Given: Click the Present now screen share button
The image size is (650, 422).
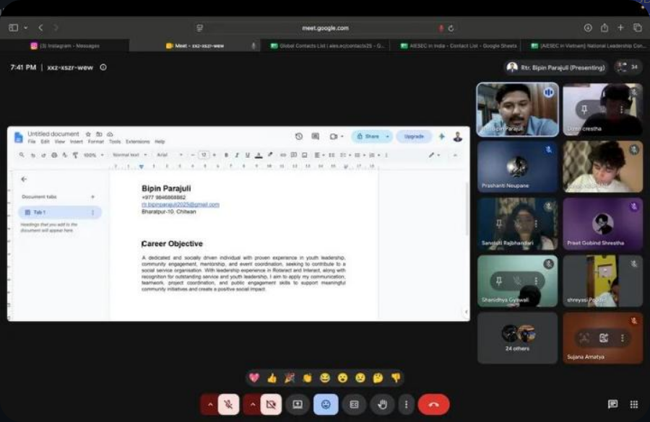Looking at the screenshot, I should (298, 404).
